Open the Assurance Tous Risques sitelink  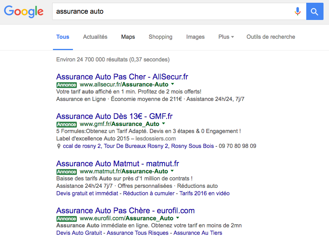[138, 233]
